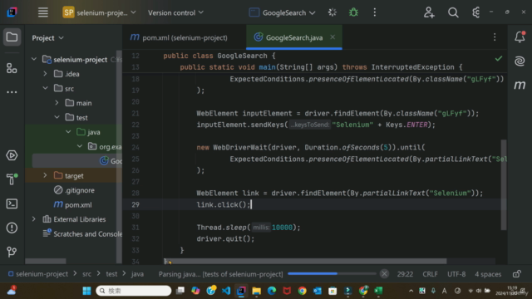Open the AI Assistant spiral icon
Screen dimensions: 532x299
tap(520, 61)
